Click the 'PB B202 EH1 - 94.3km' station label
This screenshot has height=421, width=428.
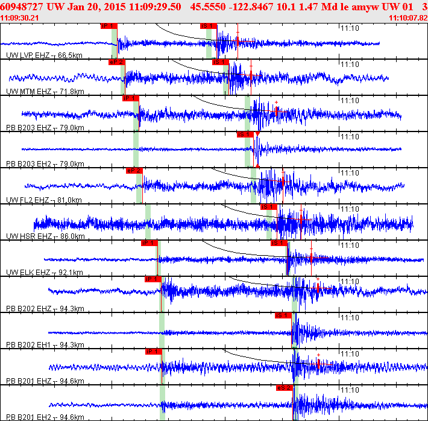[45, 345]
